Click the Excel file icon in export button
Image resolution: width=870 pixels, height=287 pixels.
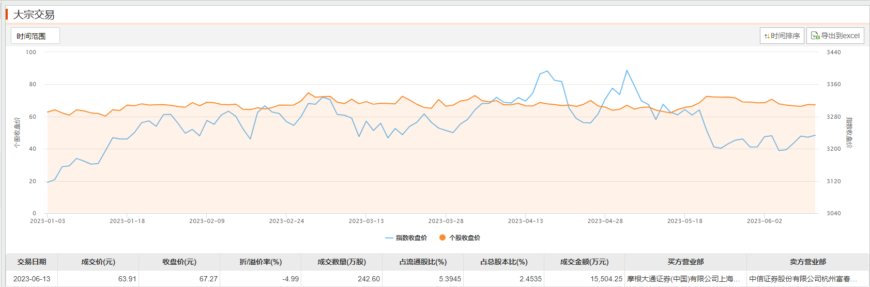pyautogui.click(x=815, y=36)
